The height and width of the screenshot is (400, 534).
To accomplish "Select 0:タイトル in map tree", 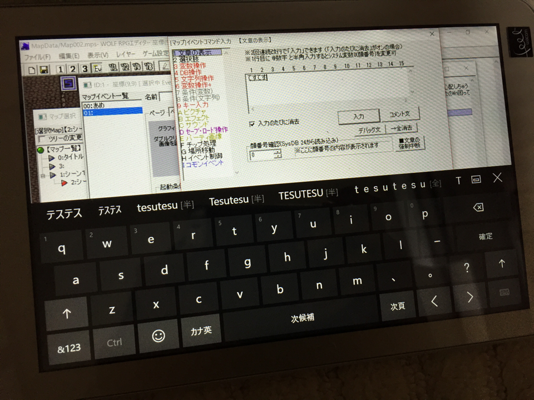I will [x=71, y=157].
